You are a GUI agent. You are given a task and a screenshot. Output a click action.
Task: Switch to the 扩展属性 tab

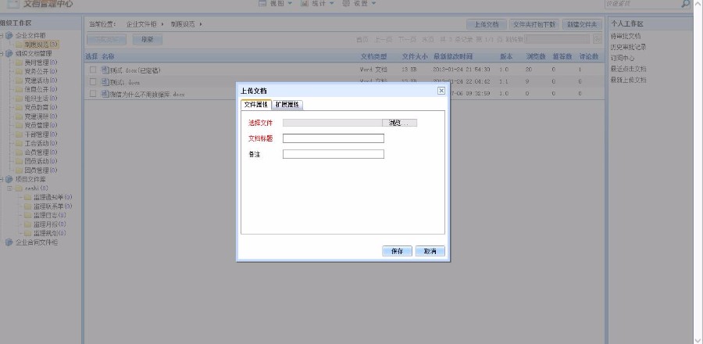pos(287,104)
